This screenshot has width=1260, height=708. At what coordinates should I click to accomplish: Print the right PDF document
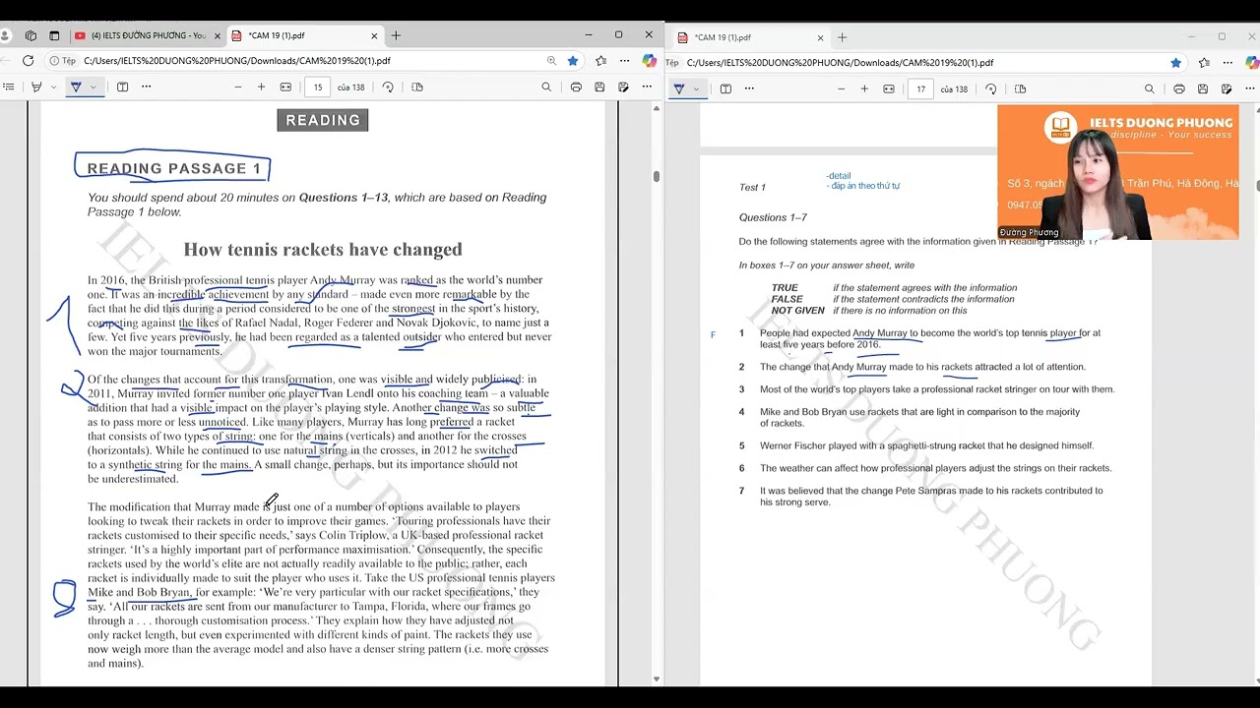(x=1179, y=88)
